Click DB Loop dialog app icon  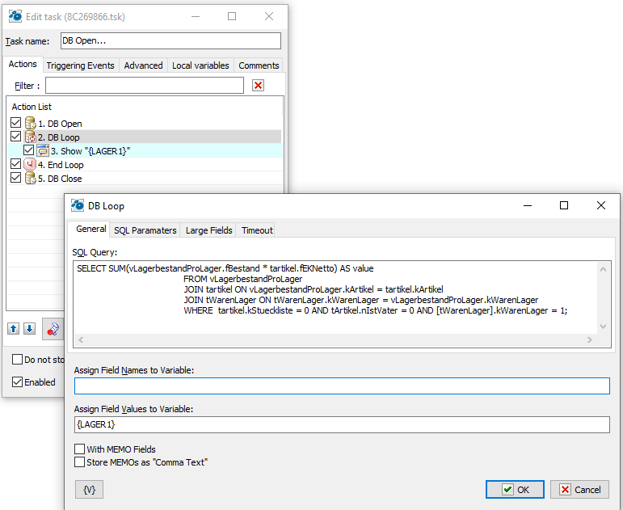point(78,205)
